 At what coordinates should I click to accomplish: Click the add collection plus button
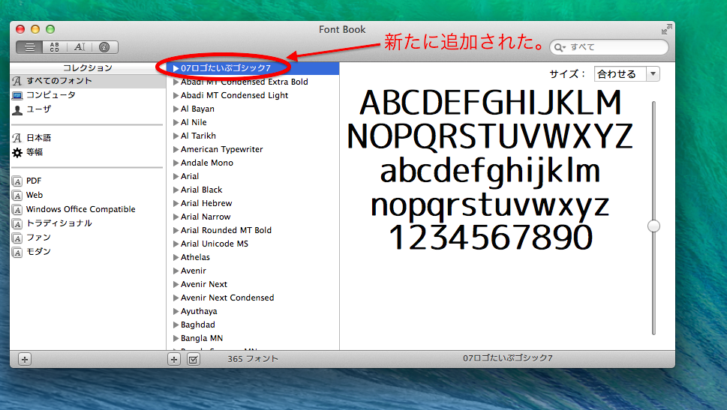click(25, 359)
